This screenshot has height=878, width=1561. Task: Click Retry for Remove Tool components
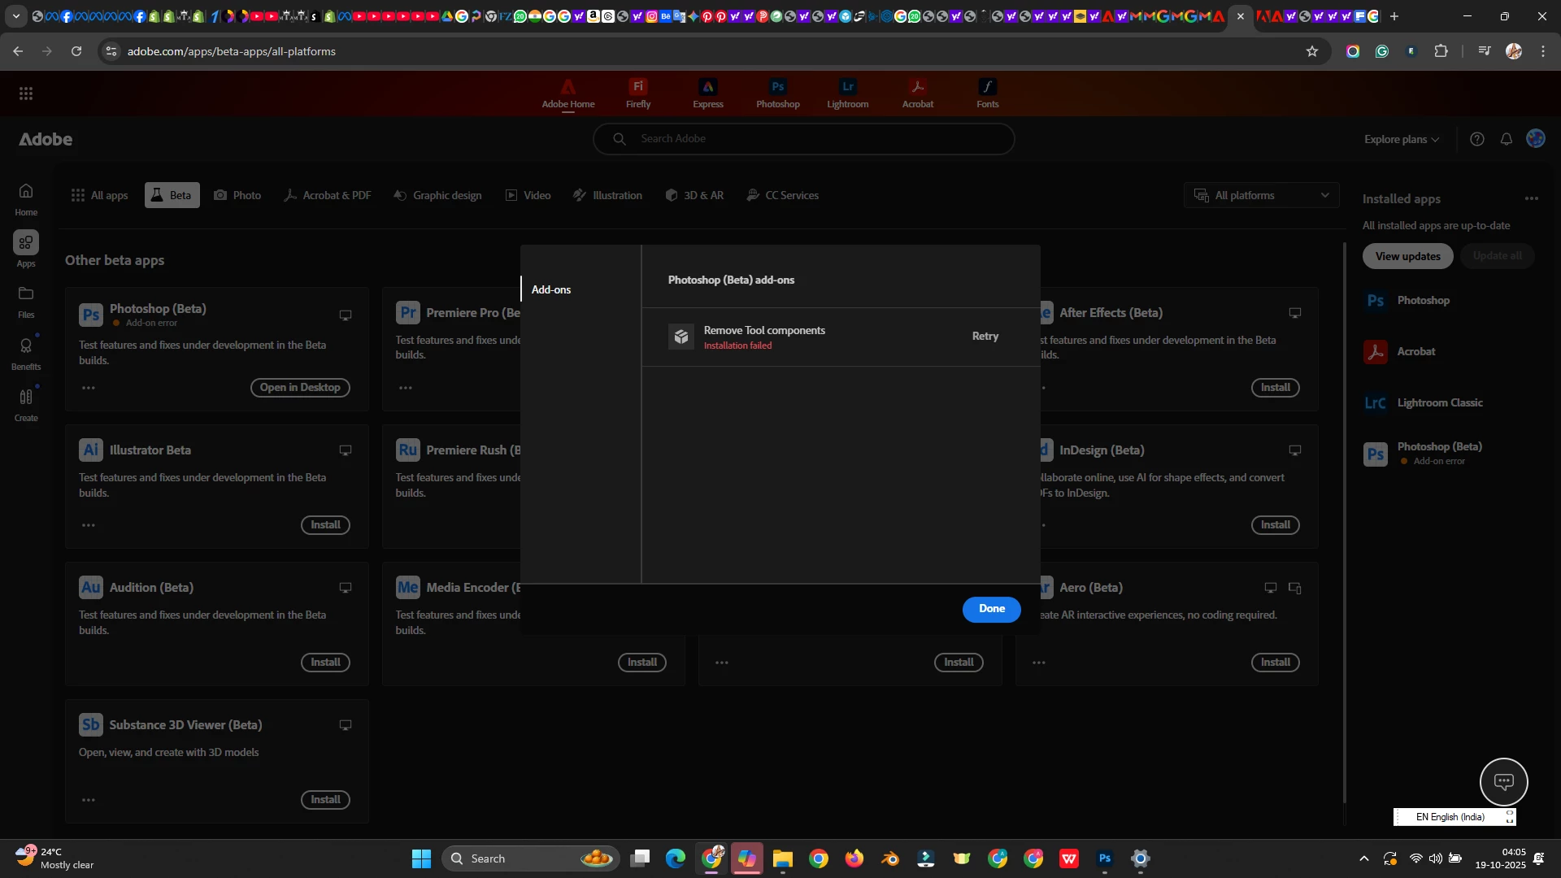pos(985,336)
